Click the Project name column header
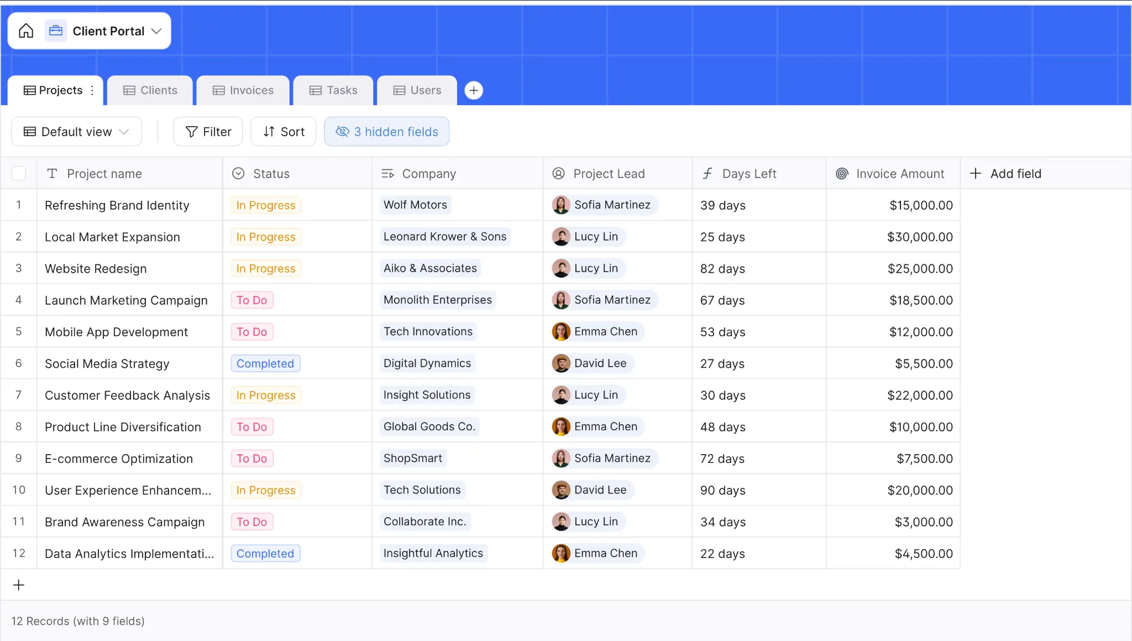 coord(130,174)
